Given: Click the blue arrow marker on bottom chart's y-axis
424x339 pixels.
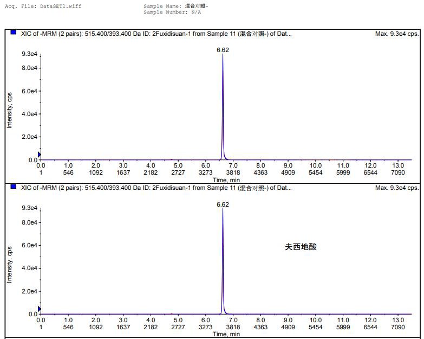Looking at the screenshot, I should (x=39, y=309).
